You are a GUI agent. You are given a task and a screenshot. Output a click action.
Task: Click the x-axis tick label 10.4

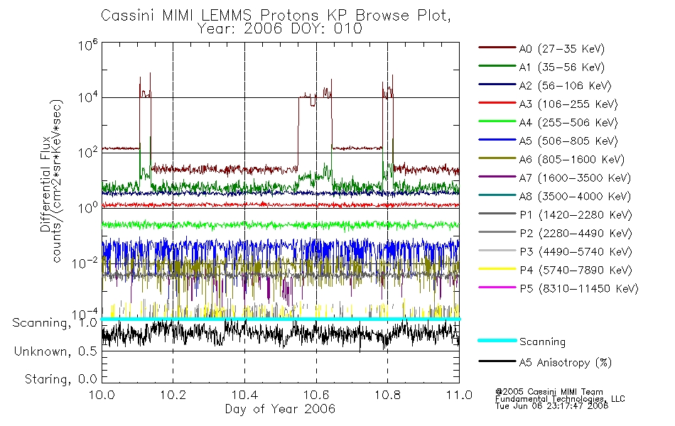245,395
